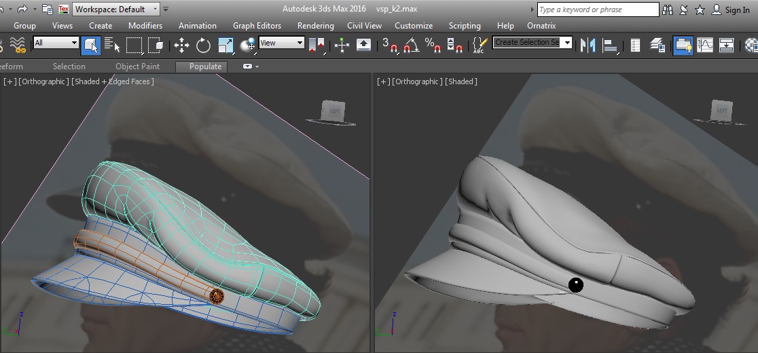Click the Sign In link
This screenshot has width=758, height=353.
pos(737,10)
